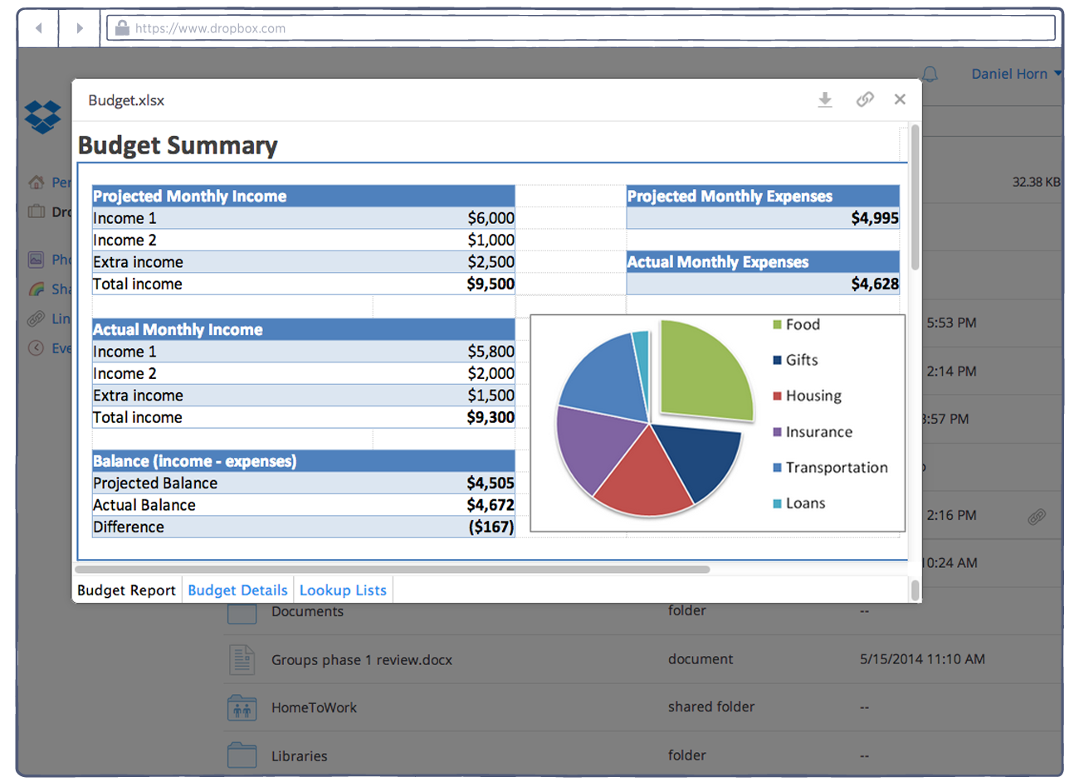Click the Groups phase 1 review document icon

[242, 660]
